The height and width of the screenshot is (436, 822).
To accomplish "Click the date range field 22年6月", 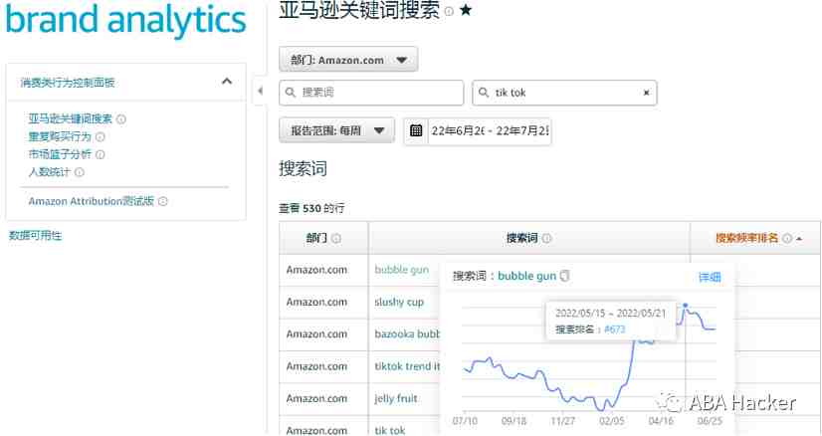I will coord(490,130).
